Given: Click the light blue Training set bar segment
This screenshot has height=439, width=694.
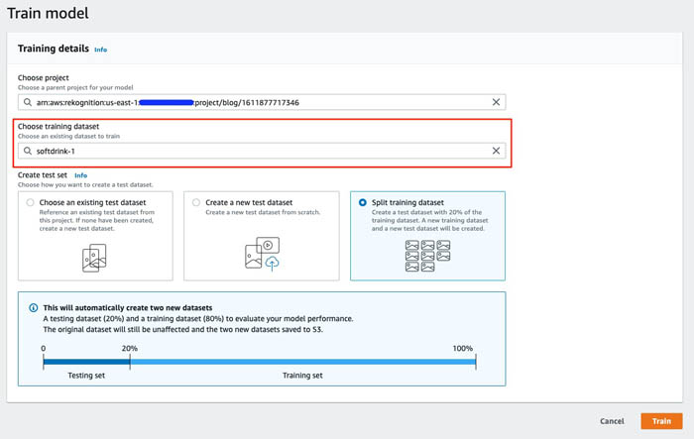Looking at the screenshot, I should (302, 362).
